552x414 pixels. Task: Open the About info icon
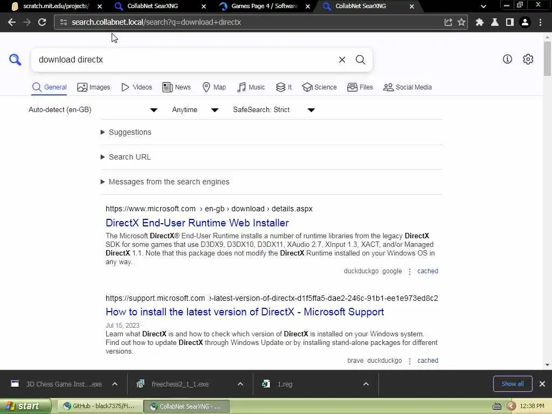507,59
